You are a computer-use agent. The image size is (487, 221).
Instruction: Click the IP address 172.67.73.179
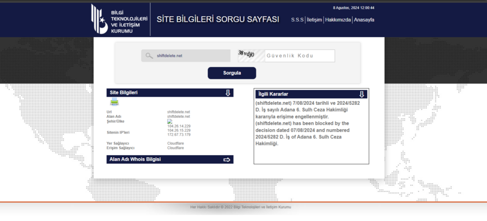point(179,135)
